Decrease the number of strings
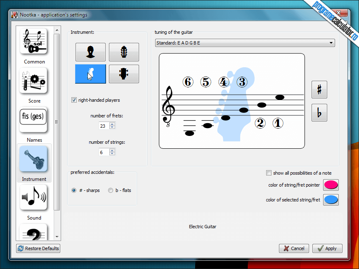The width and height of the screenshot is (359, 269). [x=112, y=154]
